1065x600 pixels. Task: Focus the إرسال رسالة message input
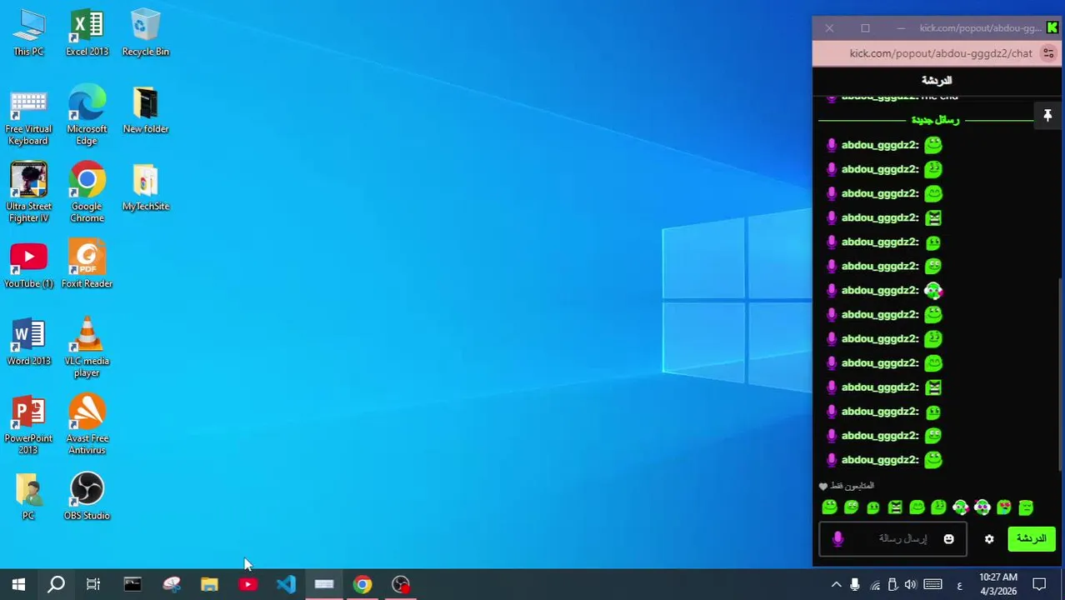click(893, 539)
